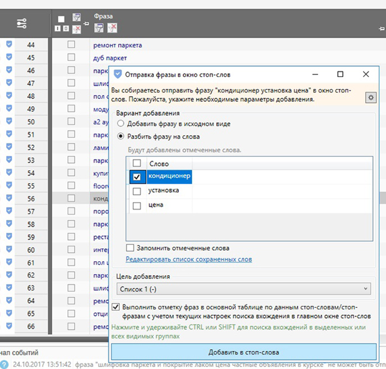
Task: Click the event log timestamp 24.10.2017 13:51:42
Action: (x=42, y=364)
